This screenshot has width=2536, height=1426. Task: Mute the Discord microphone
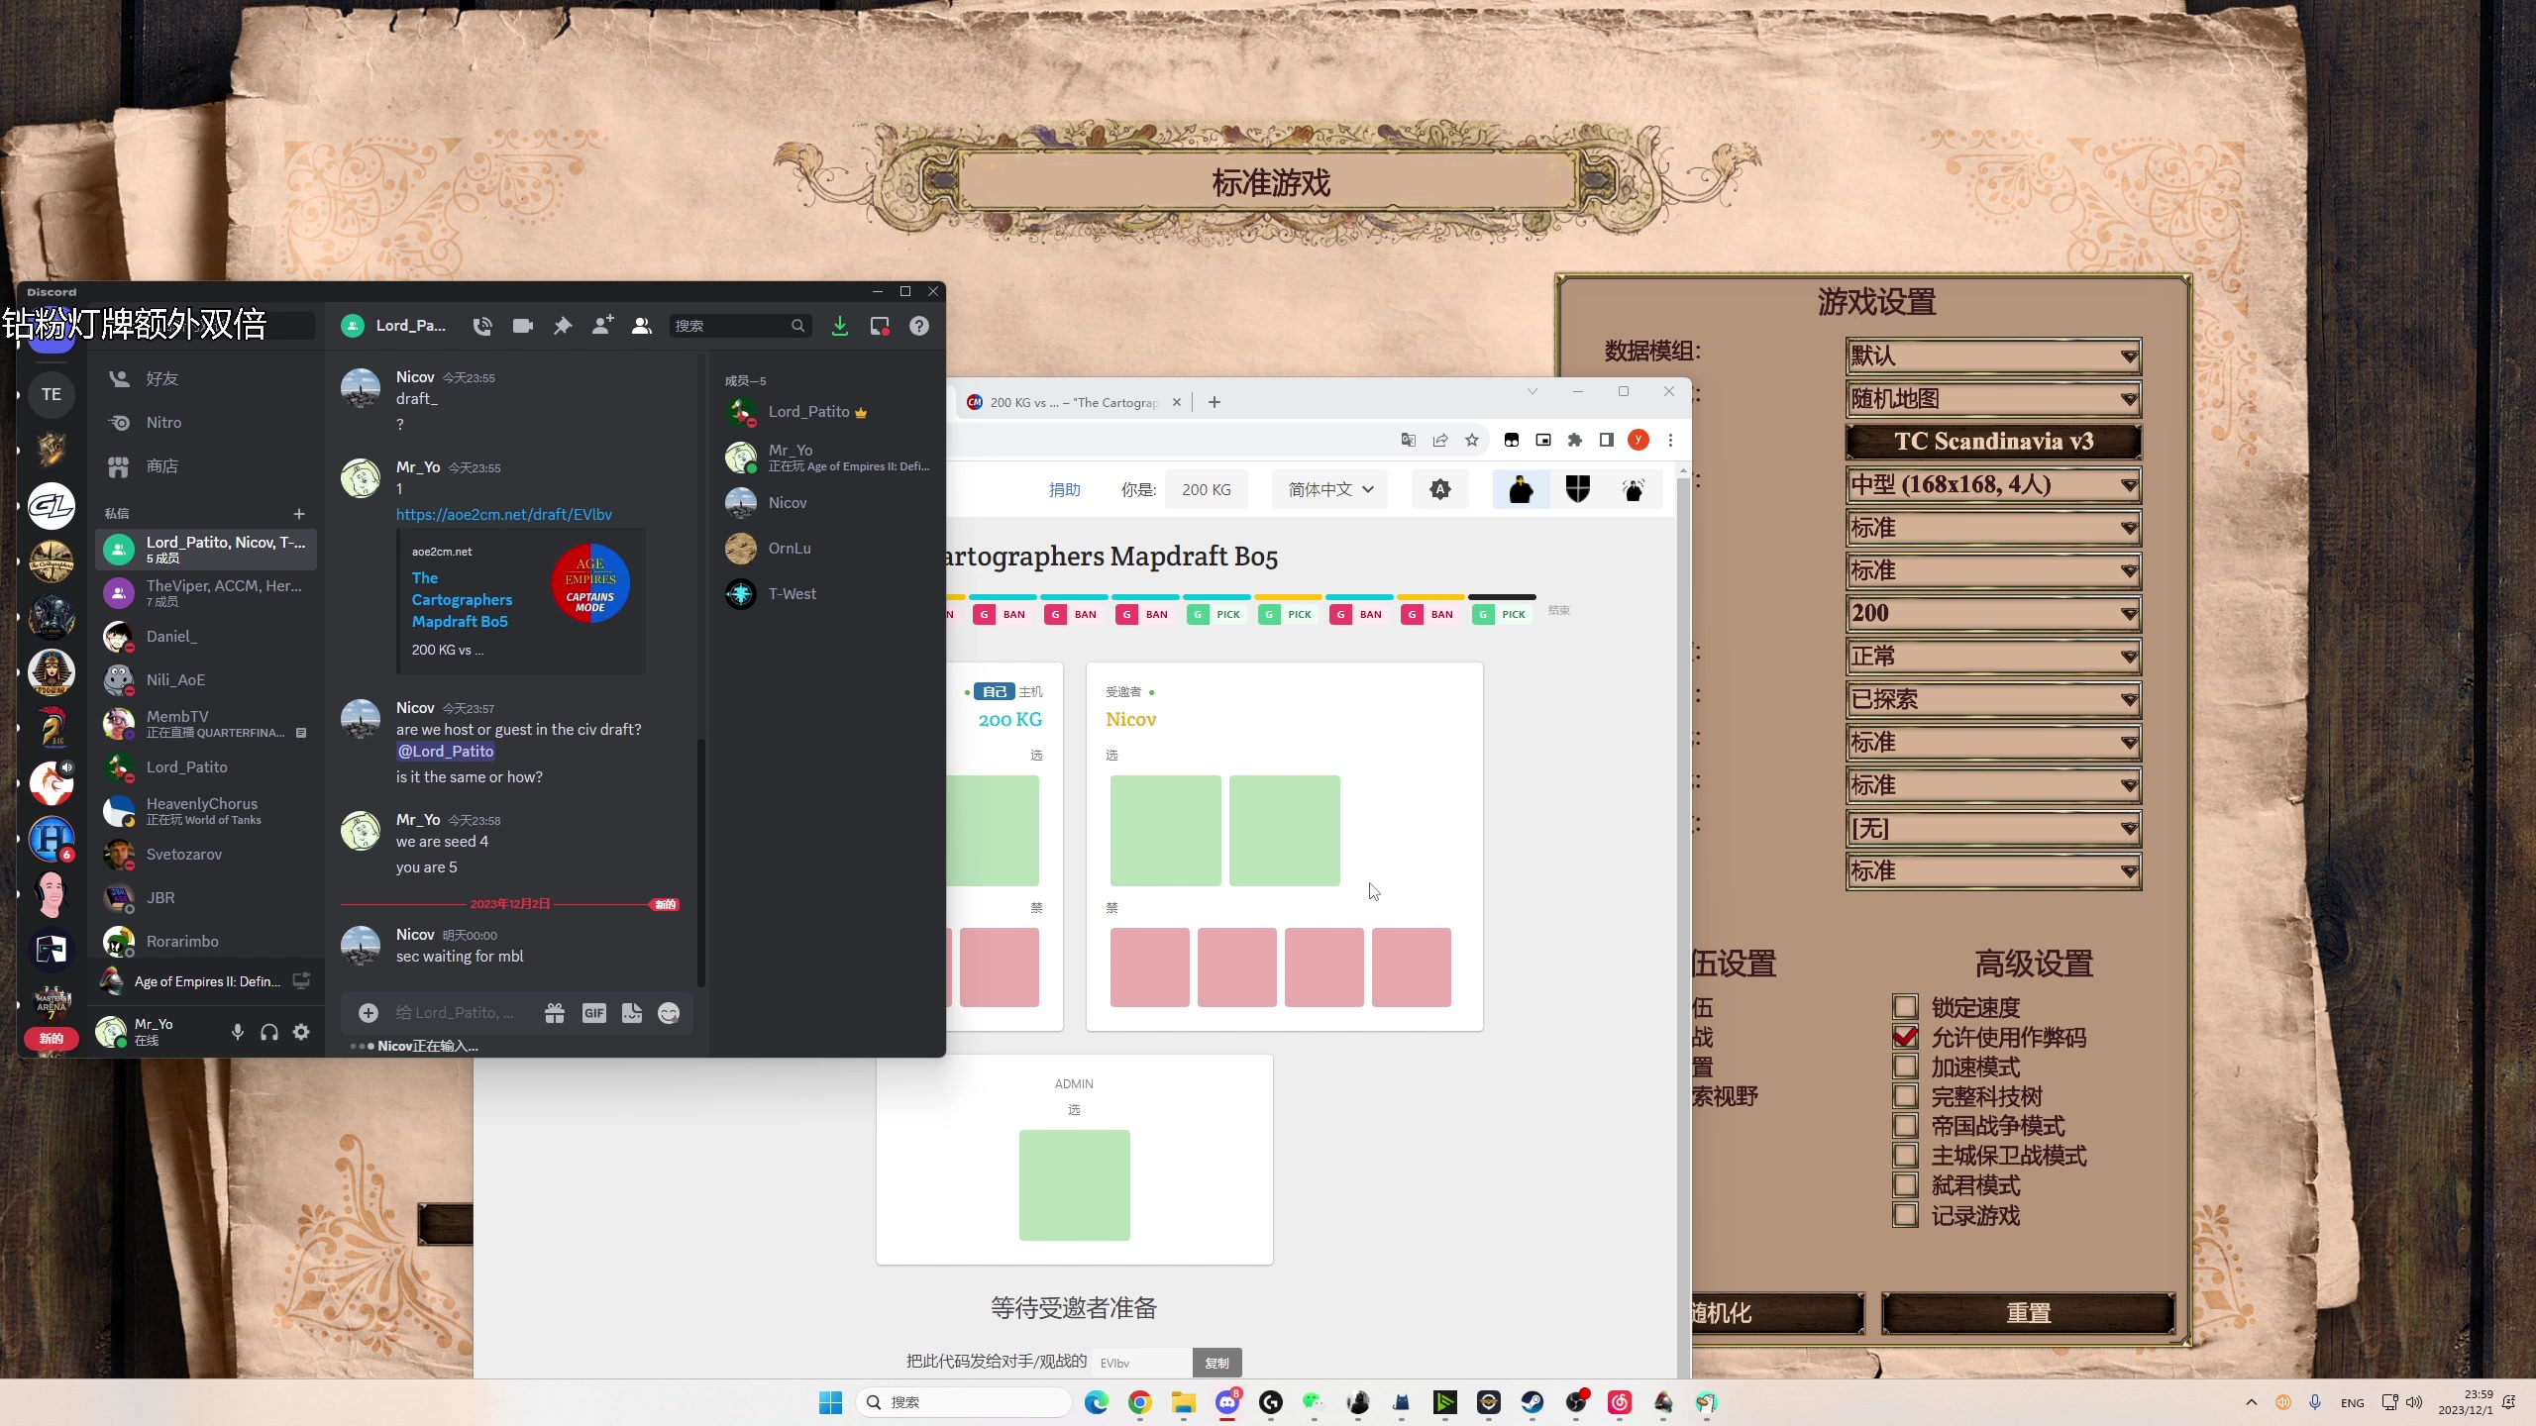click(238, 1032)
